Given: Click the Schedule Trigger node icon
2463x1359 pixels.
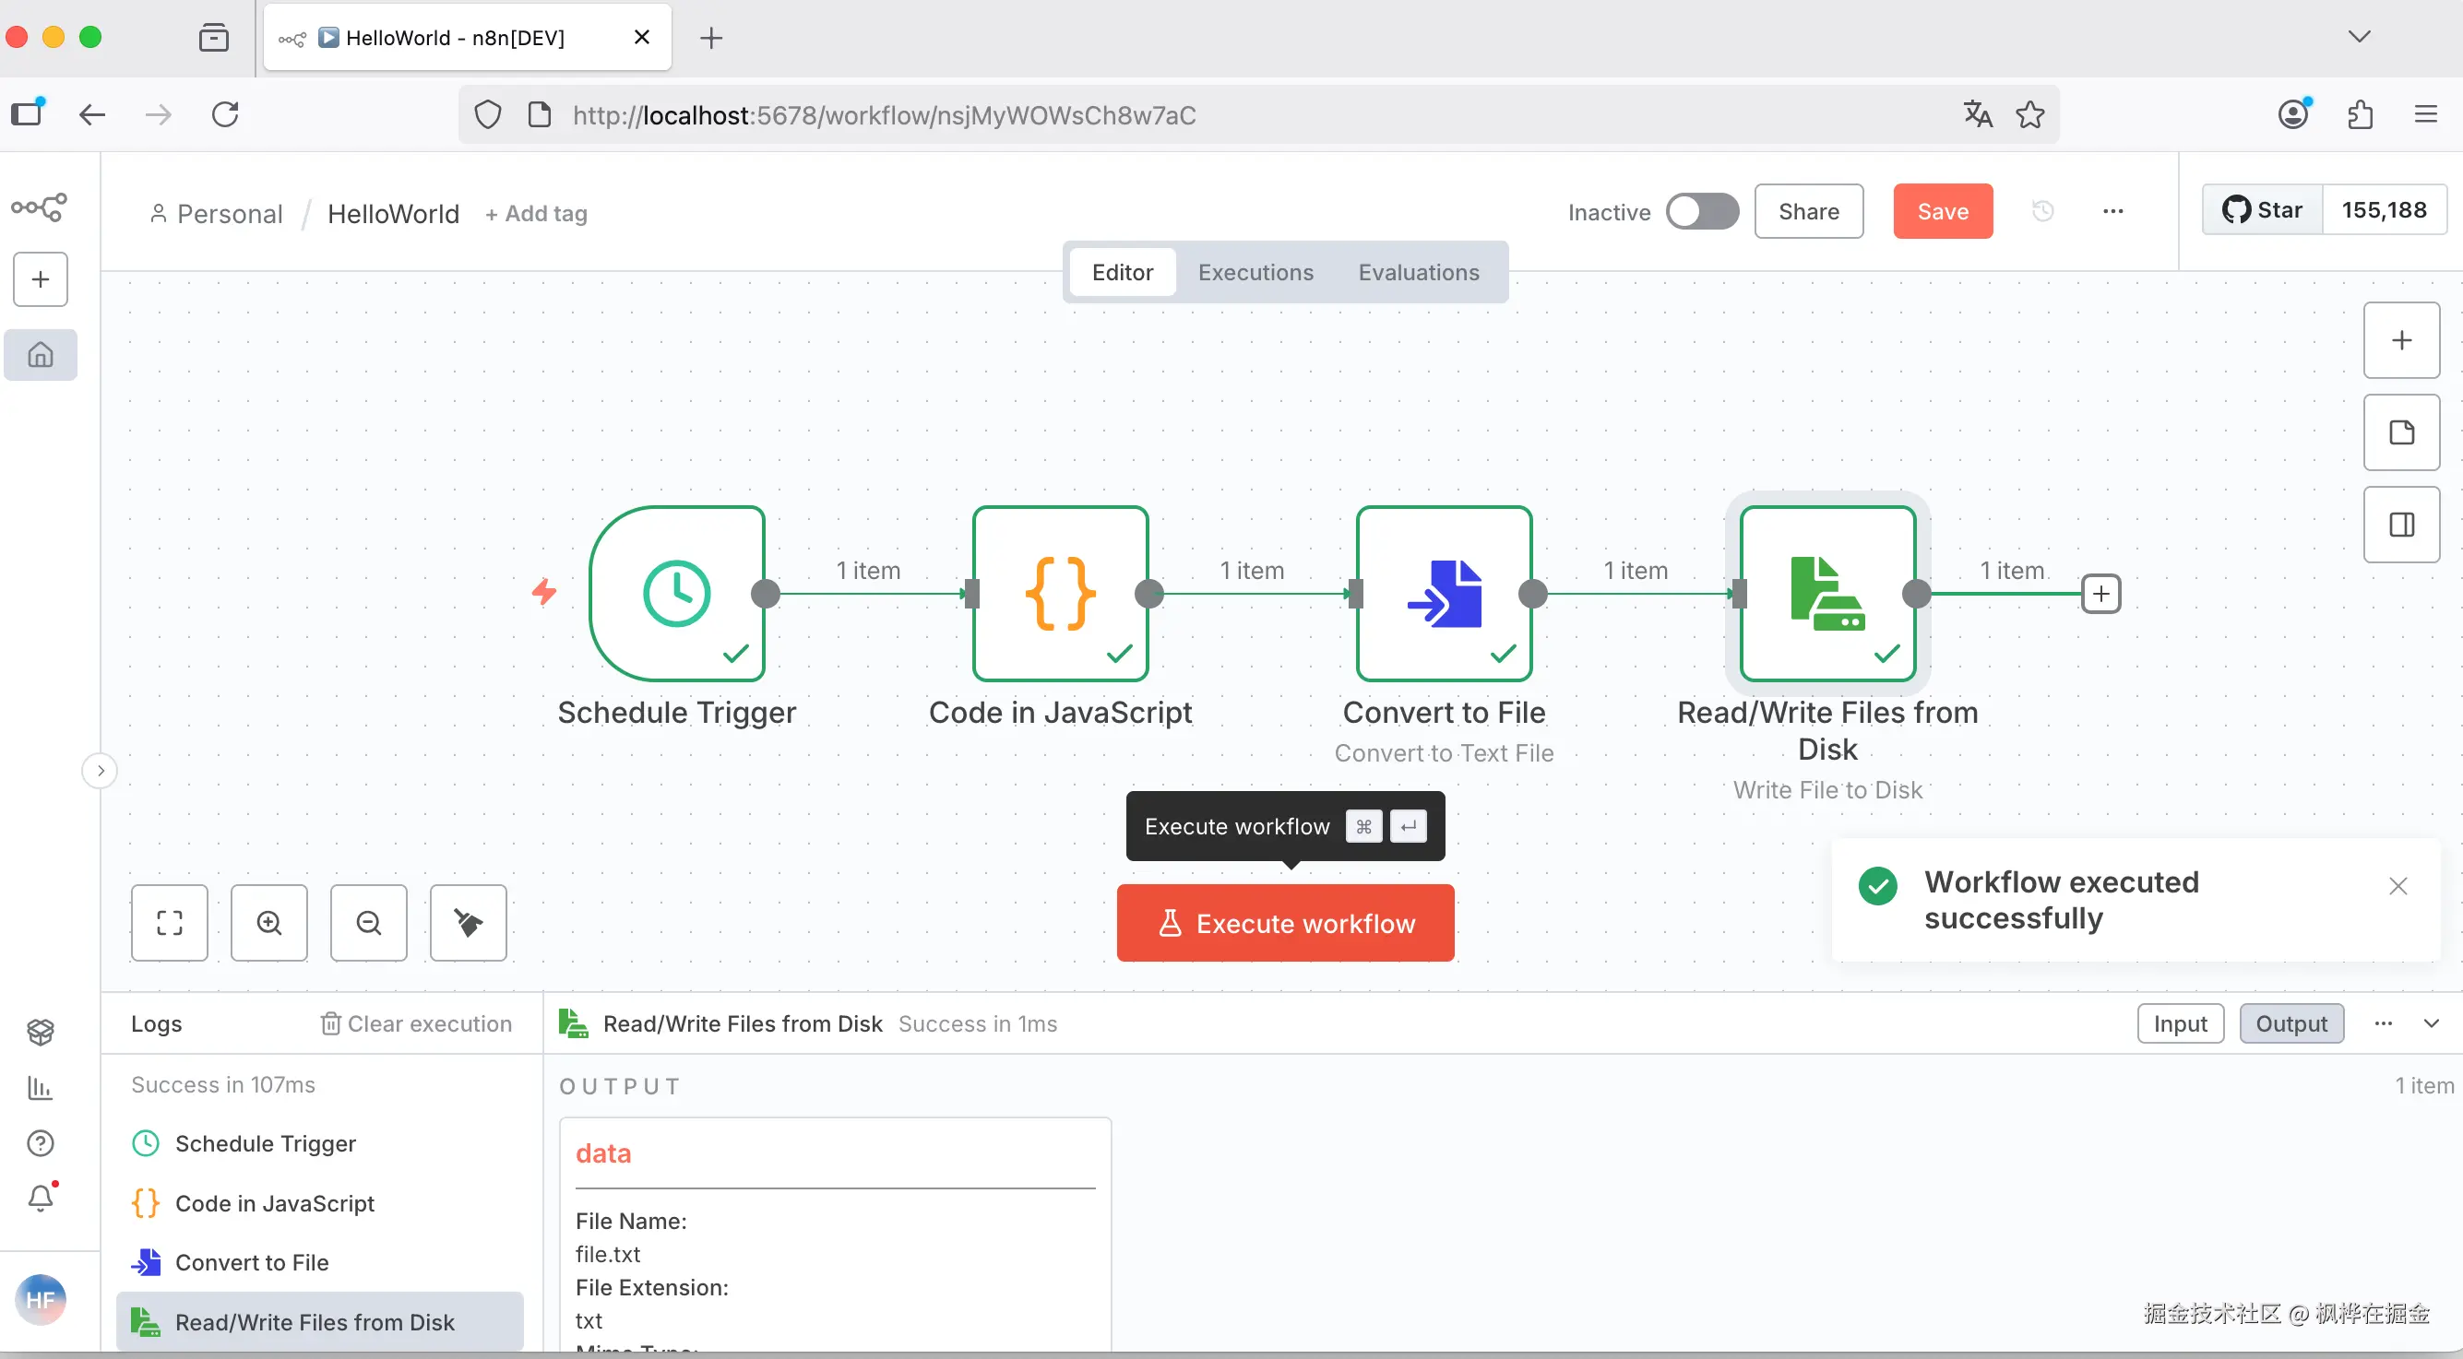Looking at the screenshot, I should [x=677, y=593].
